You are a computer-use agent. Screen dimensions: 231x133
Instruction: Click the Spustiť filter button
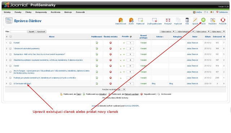[x=31, y=32]
